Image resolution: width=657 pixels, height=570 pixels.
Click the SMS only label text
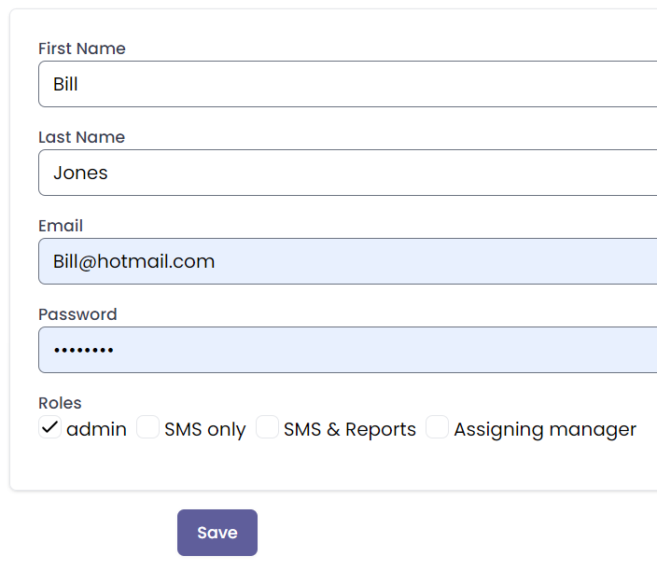[204, 429]
